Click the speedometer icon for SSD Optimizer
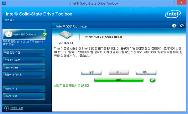Screen dimensions: 188x114 click(9, 35)
